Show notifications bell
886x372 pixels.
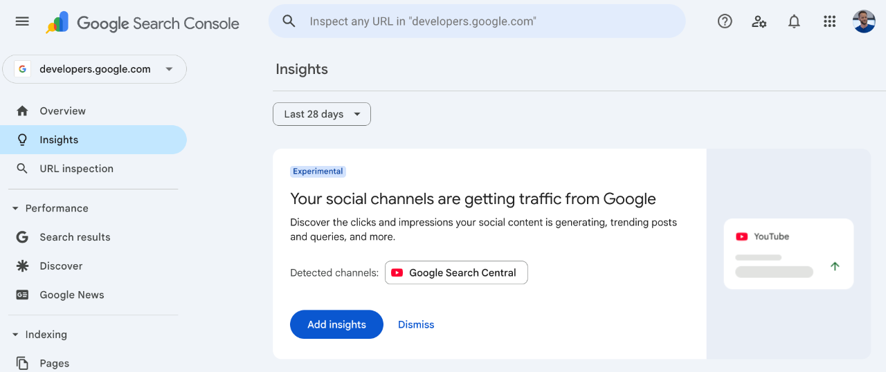click(x=794, y=21)
